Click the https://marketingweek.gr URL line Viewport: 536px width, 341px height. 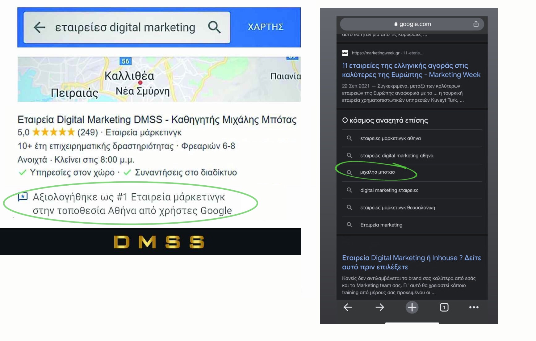tap(387, 53)
